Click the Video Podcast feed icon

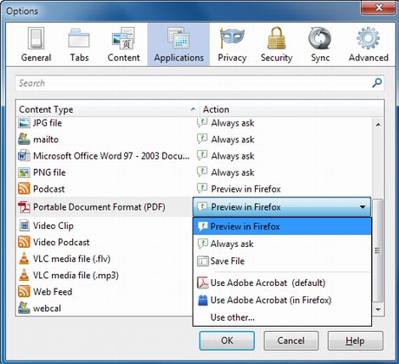(23, 242)
